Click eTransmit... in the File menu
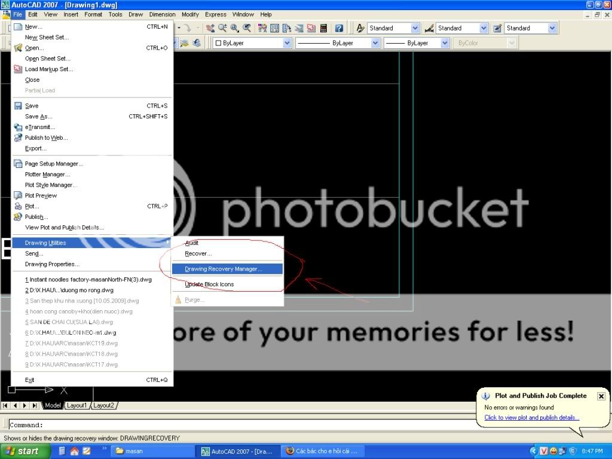Viewport: 612px width, 459px height. point(92,127)
